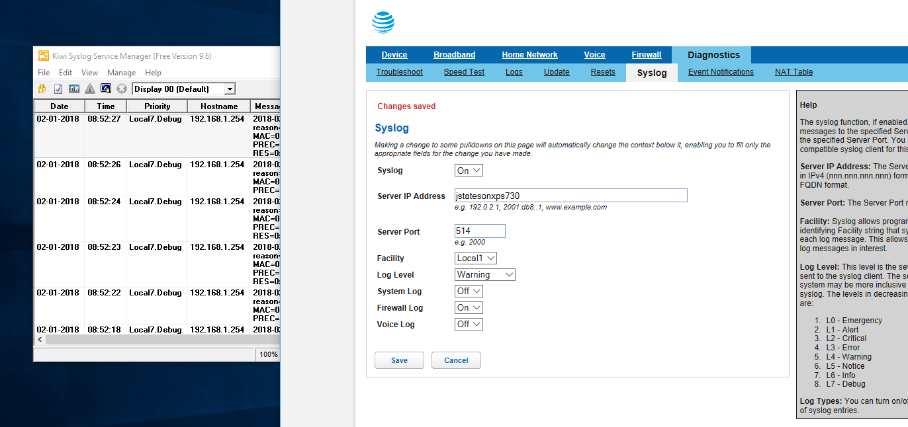Click the AT&T globe logo

click(383, 21)
